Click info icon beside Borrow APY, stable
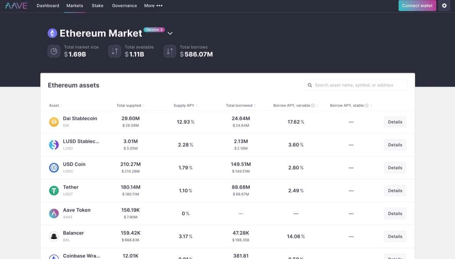The width and height of the screenshot is (455, 259). [366, 106]
